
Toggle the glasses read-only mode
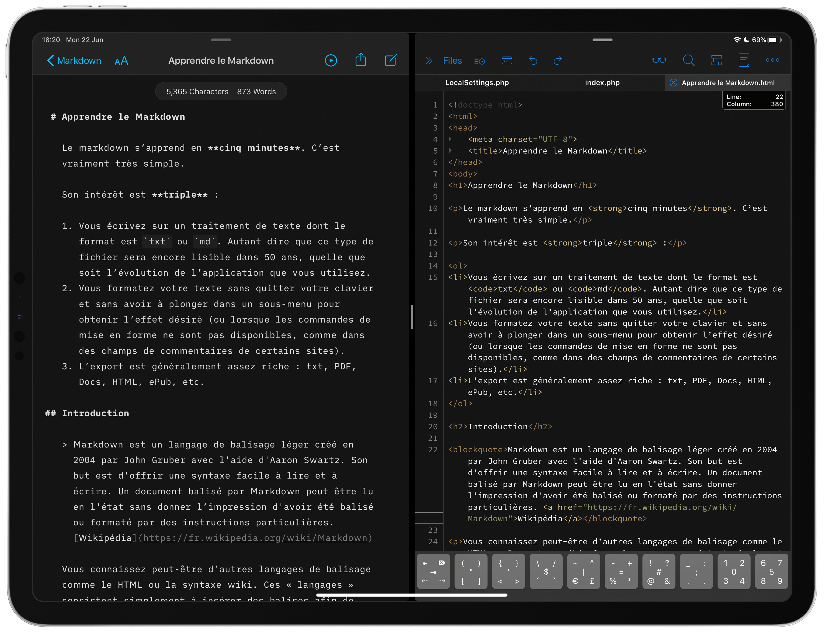[659, 60]
